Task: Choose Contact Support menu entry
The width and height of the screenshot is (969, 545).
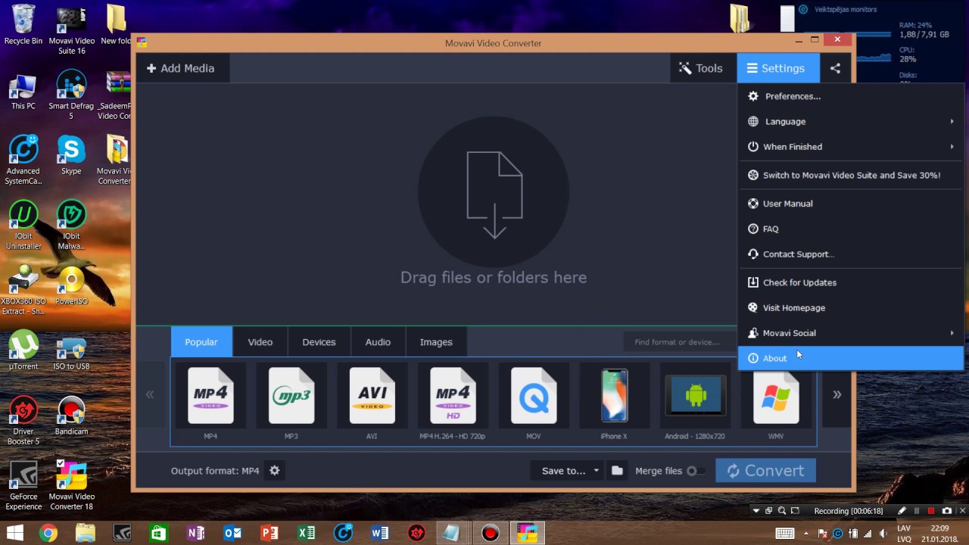Action: coord(851,254)
